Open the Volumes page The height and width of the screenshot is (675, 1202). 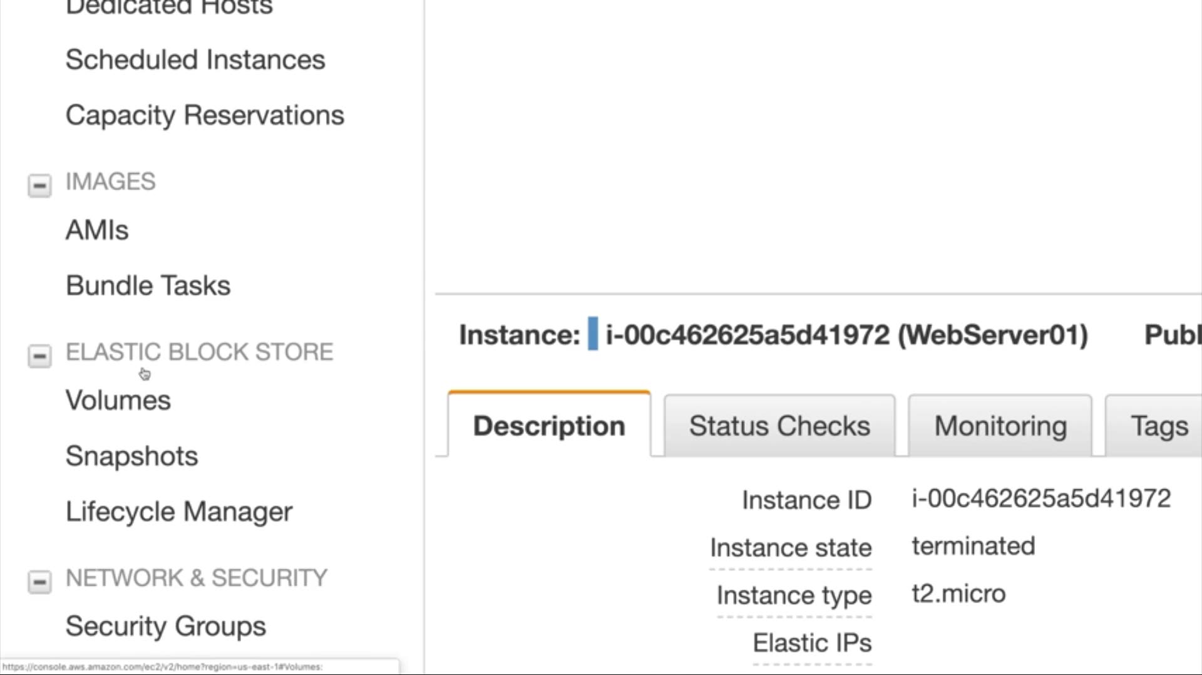pyautogui.click(x=118, y=401)
